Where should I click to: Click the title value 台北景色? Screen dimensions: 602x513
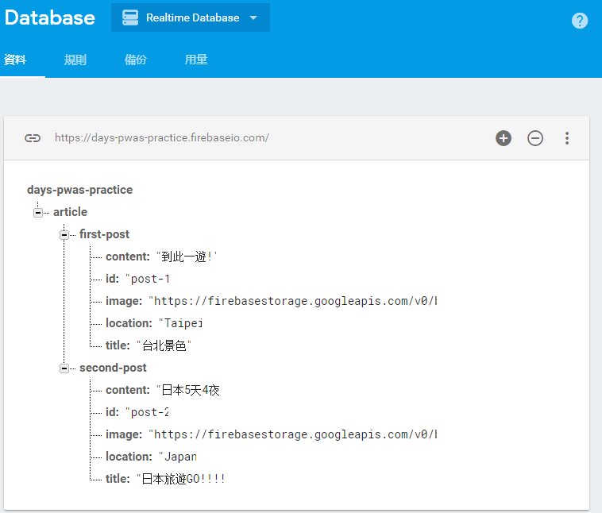pyautogui.click(x=164, y=345)
